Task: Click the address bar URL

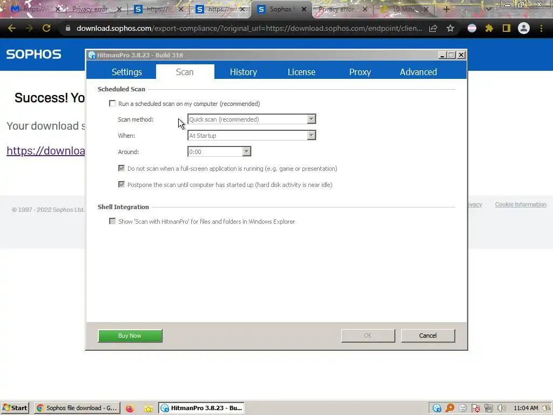Action: 249,28
